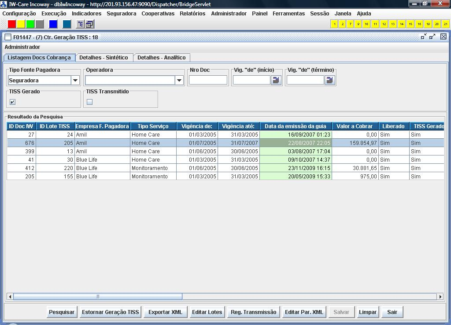Open the Relatórios menu
This screenshot has height=325, width=451.
click(192, 14)
